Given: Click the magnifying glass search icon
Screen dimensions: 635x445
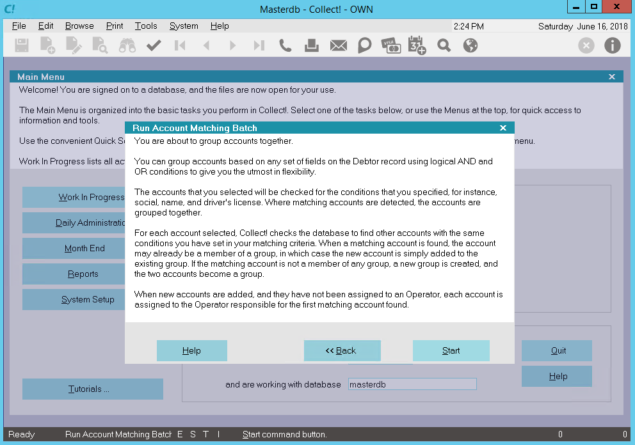Looking at the screenshot, I should (x=444, y=45).
